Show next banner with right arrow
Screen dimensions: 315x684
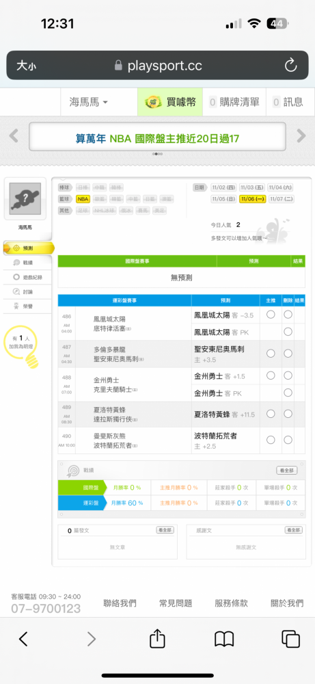(x=301, y=136)
